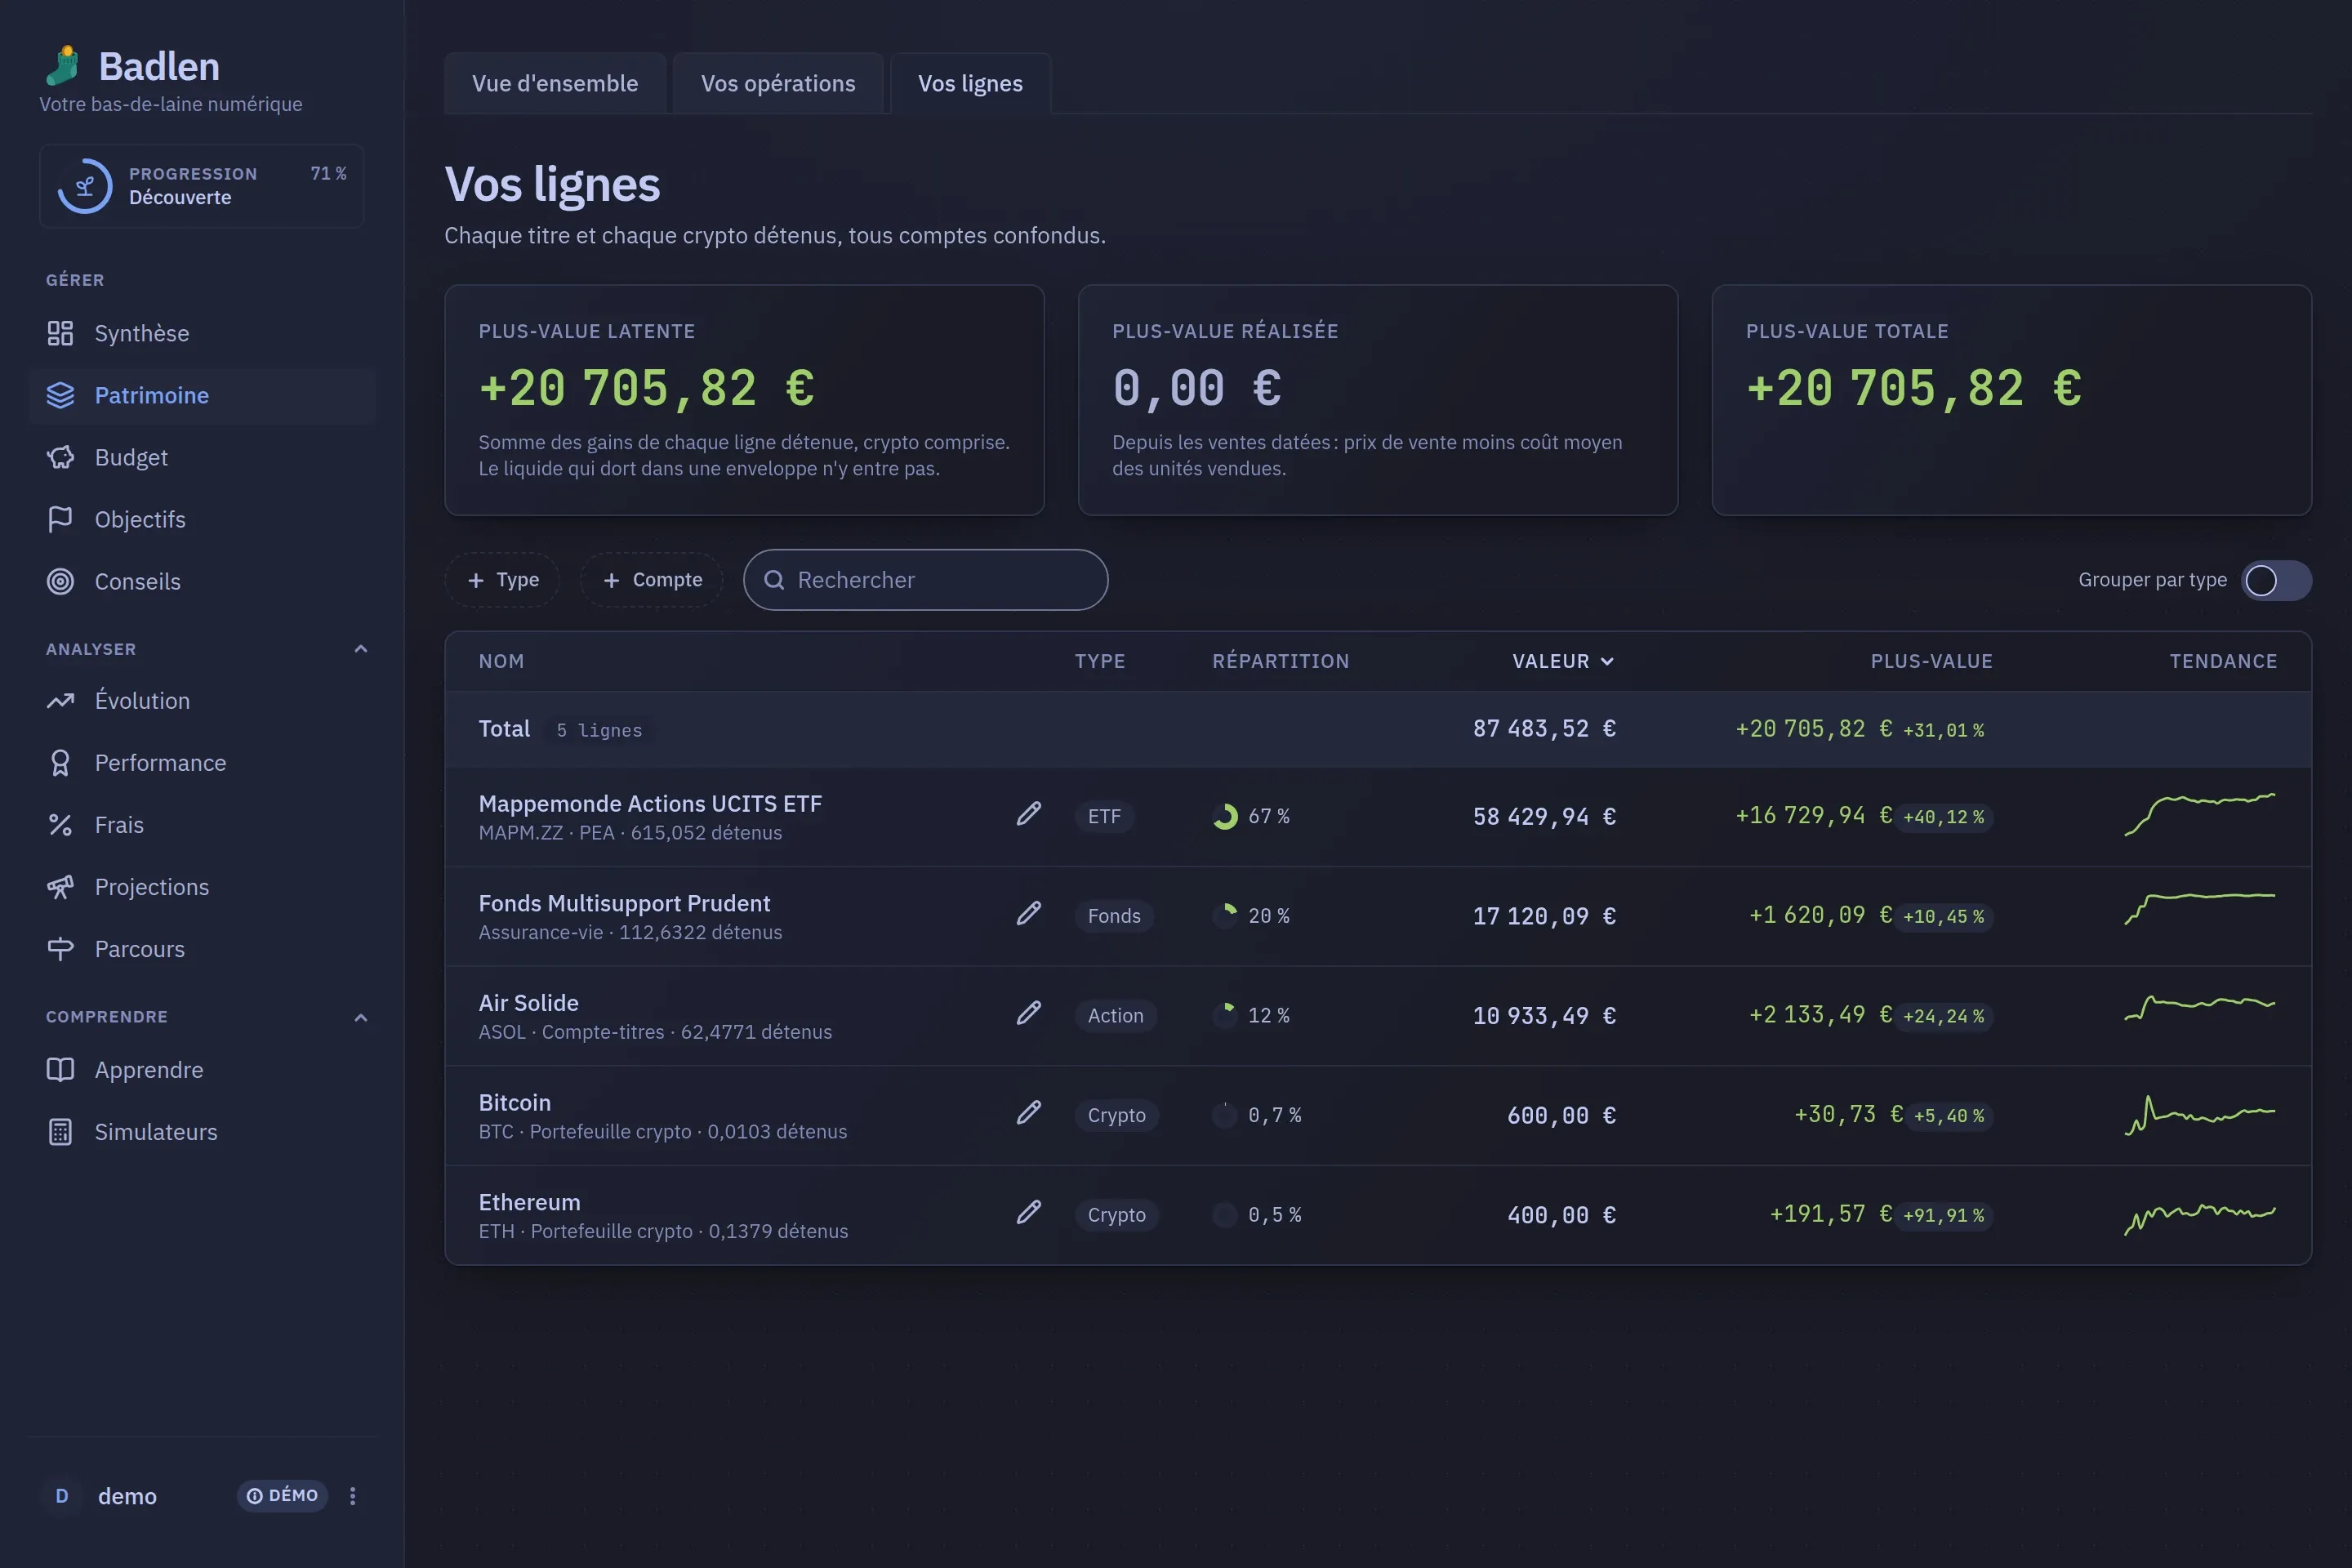Open Synthèse via its grid icon
Image resolution: width=2352 pixels, height=1568 pixels.
[60, 333]
